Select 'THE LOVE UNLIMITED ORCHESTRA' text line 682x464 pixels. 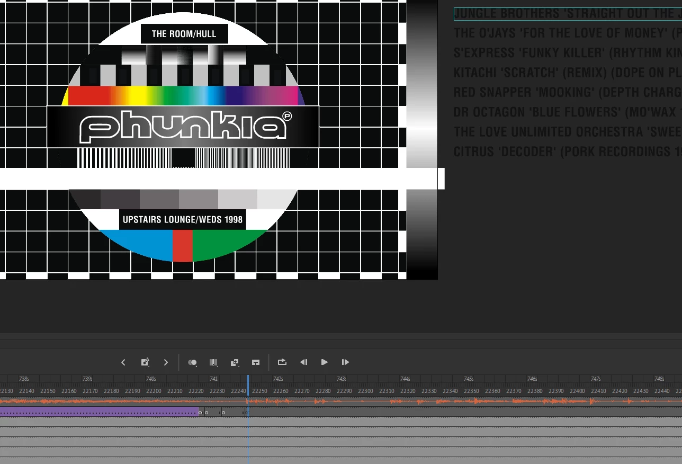(568, 132)
